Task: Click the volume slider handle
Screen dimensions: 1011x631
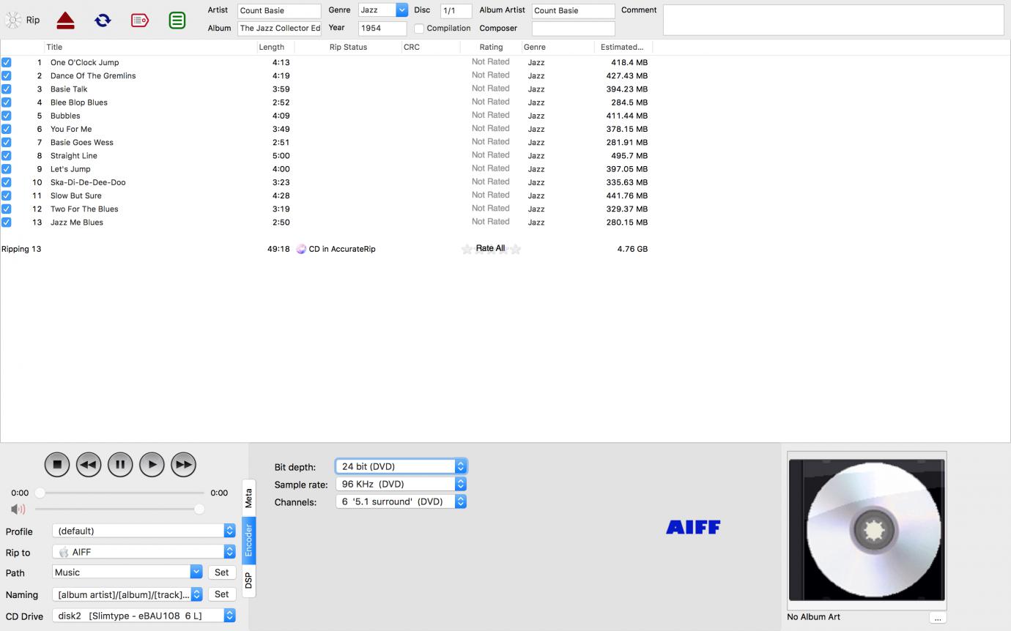Action: click(199, 509)
